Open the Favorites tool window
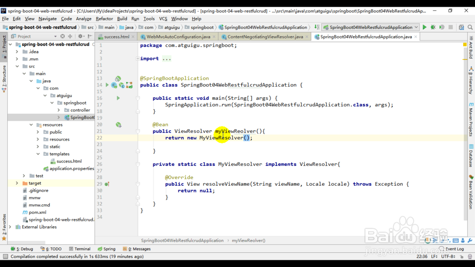 4,227
